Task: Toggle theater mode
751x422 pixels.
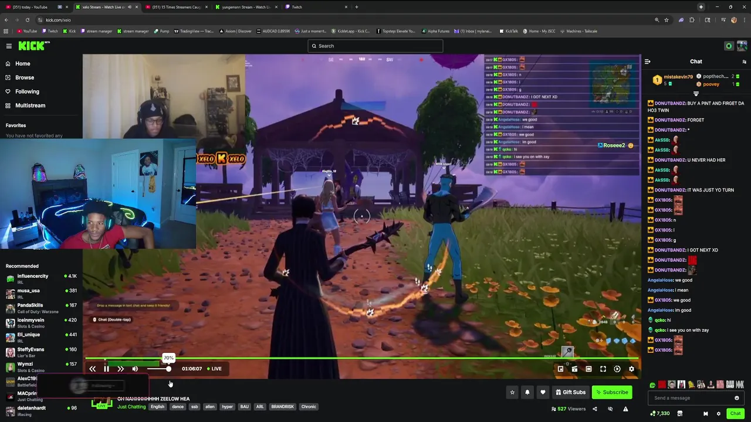Action: tap(588, 369)
